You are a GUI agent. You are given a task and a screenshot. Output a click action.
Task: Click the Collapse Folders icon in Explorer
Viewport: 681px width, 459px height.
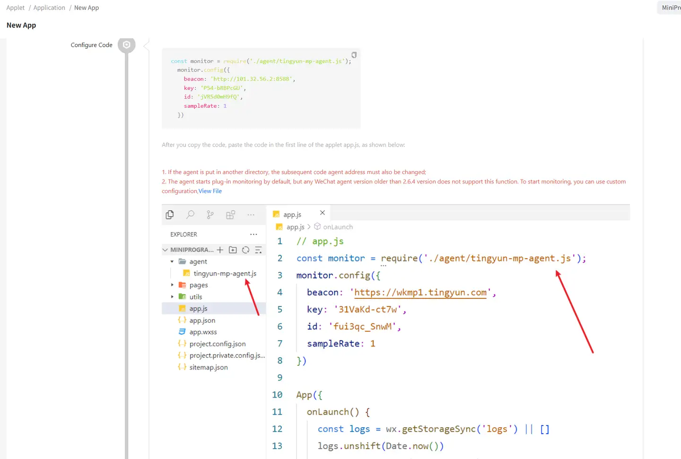[x=258, y=249]
